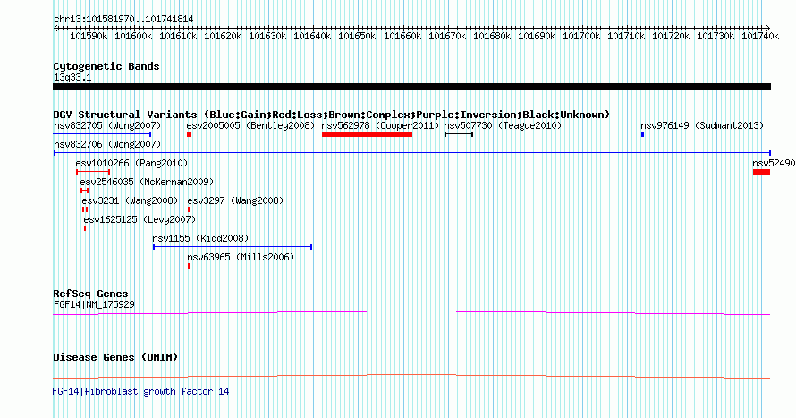This screenshot has width=796, height=418.
Task: Click the esv3297 (Wang2008) label
Action: click(x=235, y=200)
